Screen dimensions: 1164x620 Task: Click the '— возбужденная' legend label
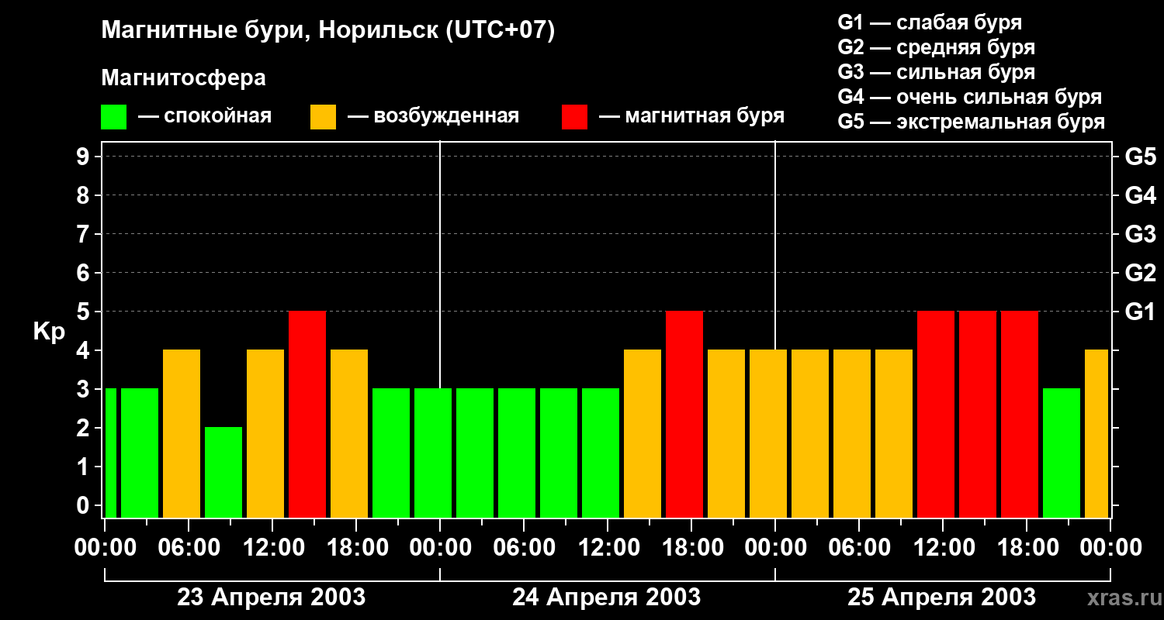433,116
